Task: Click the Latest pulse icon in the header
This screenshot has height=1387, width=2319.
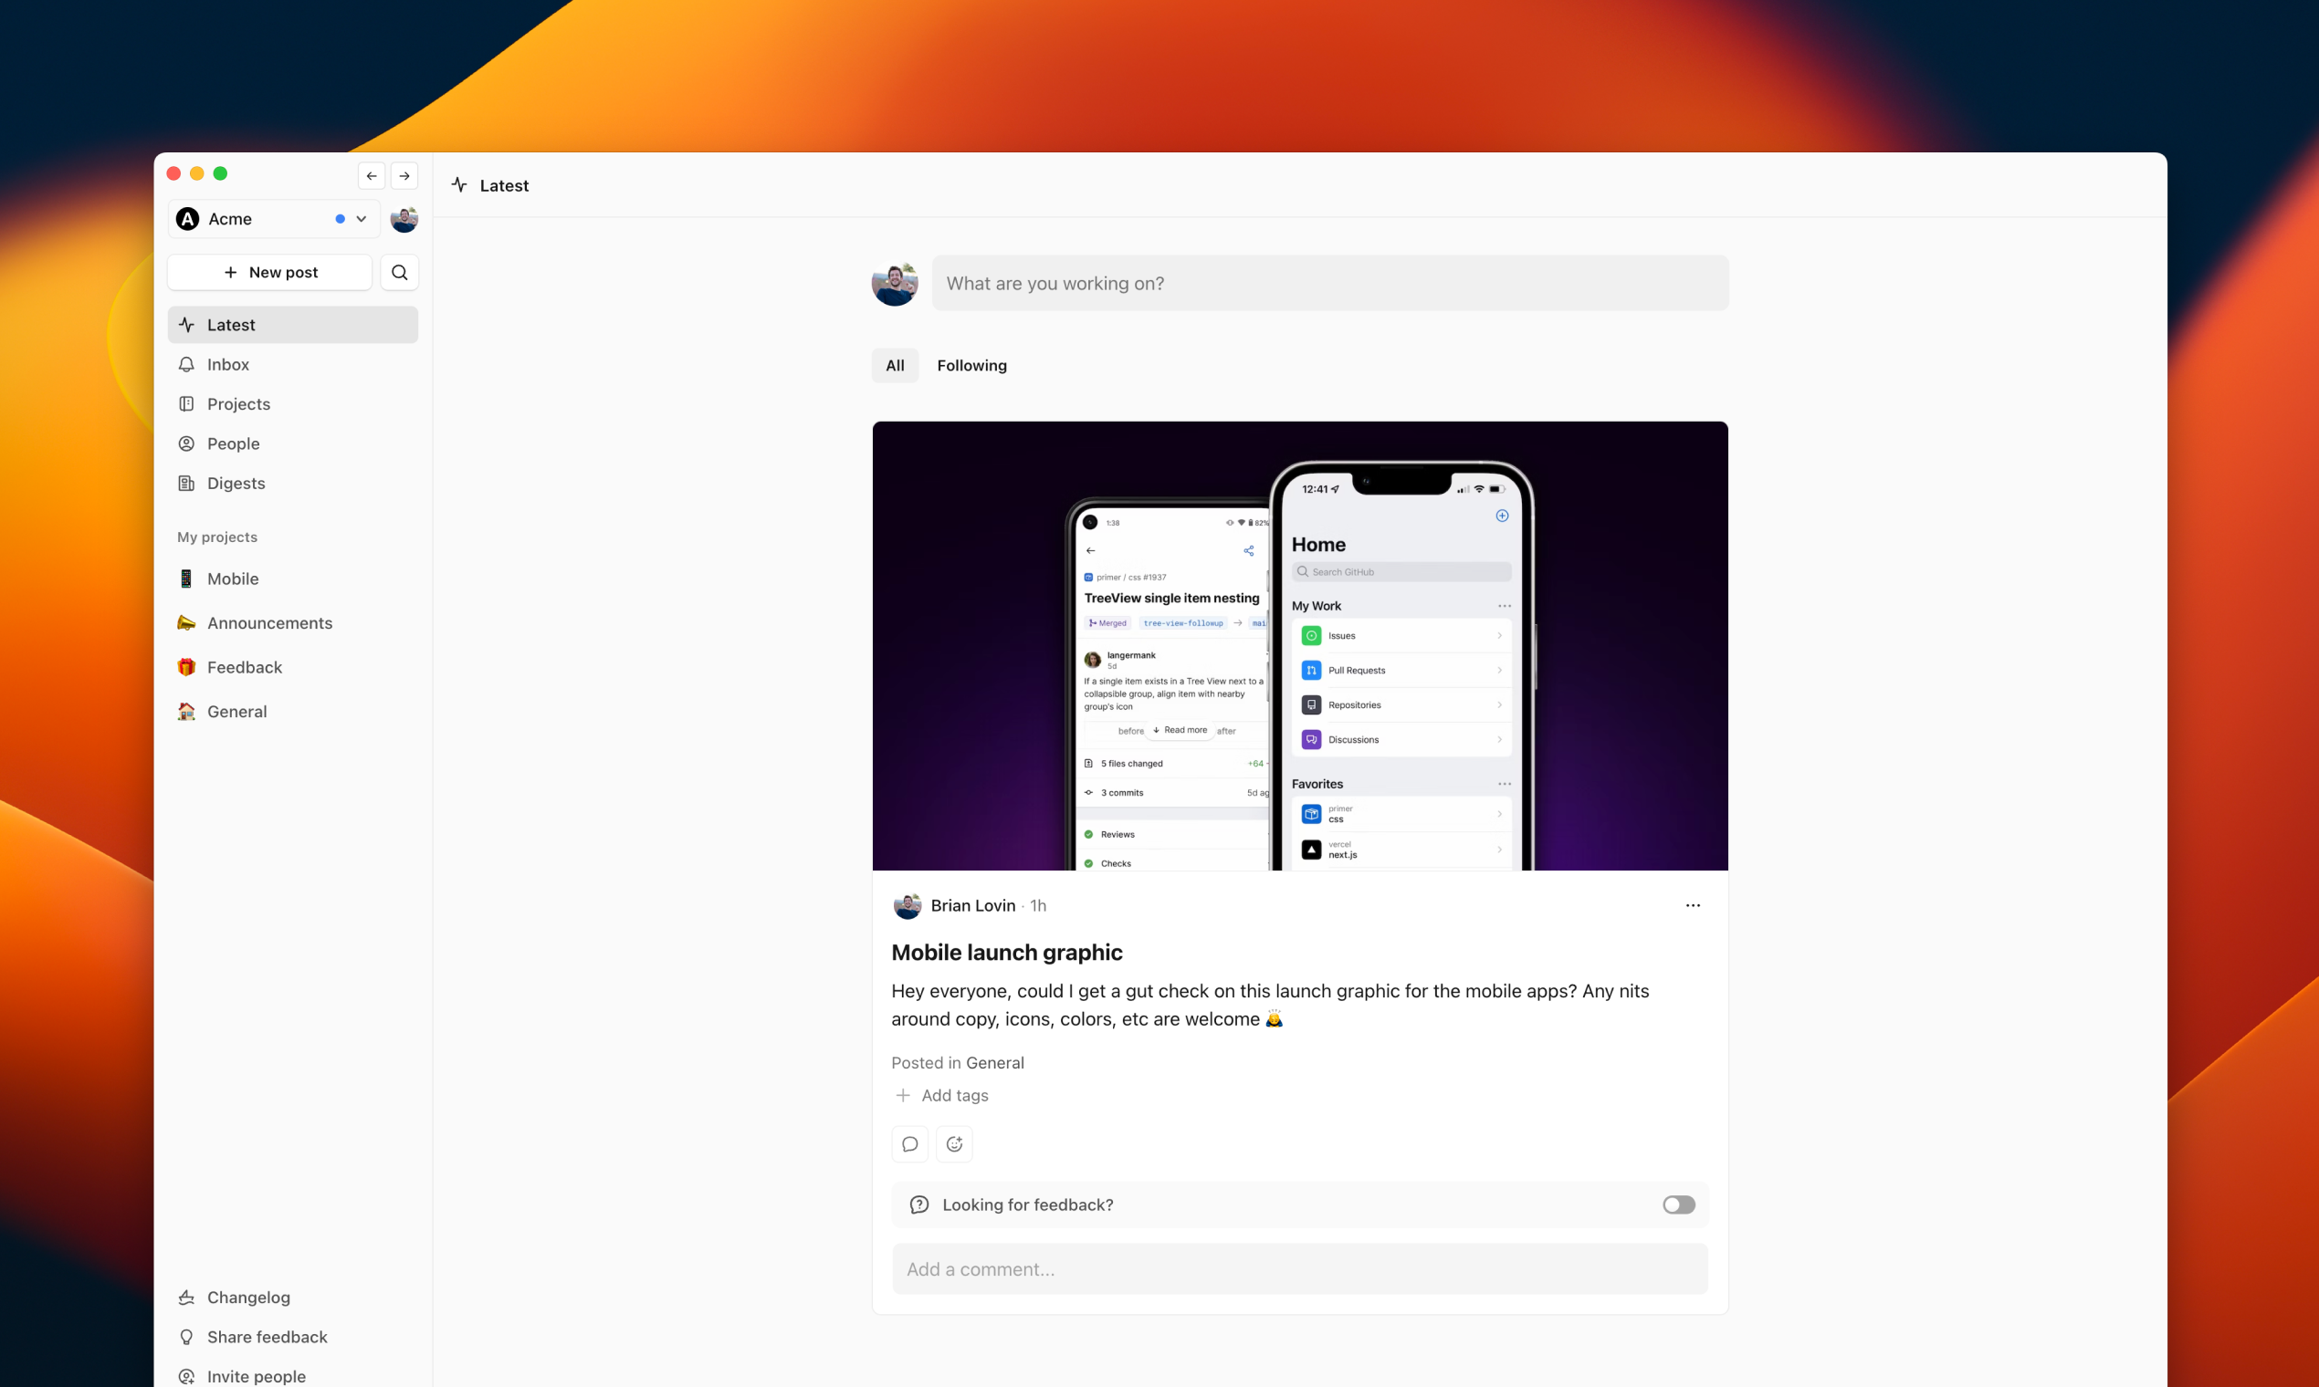Action: (x=459, y=185)
